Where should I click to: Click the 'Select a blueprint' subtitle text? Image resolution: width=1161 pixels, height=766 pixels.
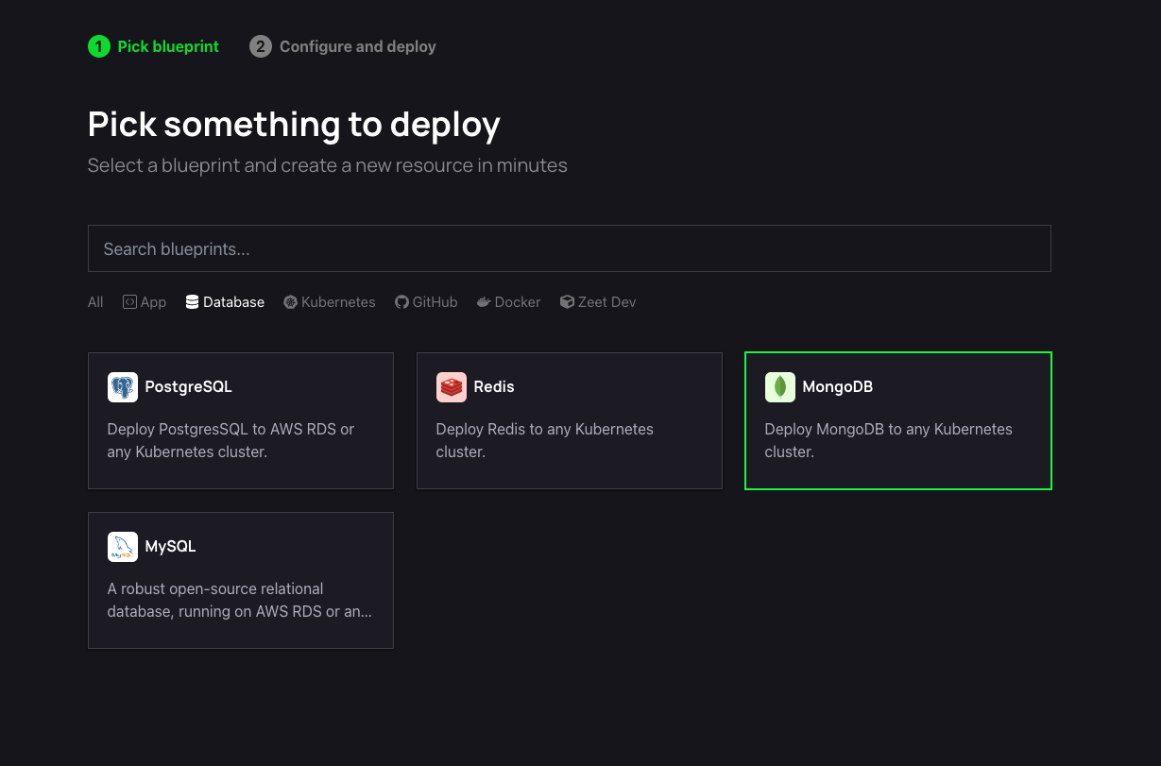click(328, 165)
